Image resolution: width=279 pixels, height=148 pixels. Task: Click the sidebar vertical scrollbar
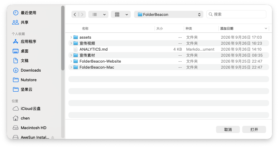click(x=63, y=38)
